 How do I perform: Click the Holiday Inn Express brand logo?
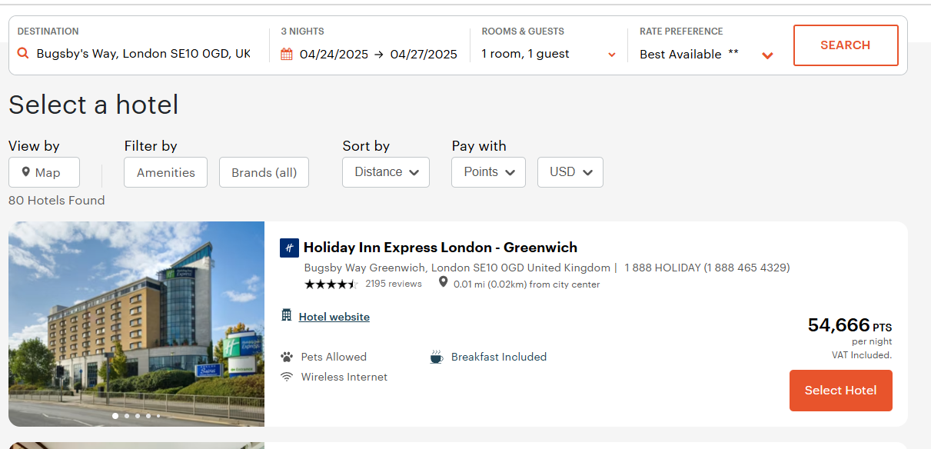point(289,248)
